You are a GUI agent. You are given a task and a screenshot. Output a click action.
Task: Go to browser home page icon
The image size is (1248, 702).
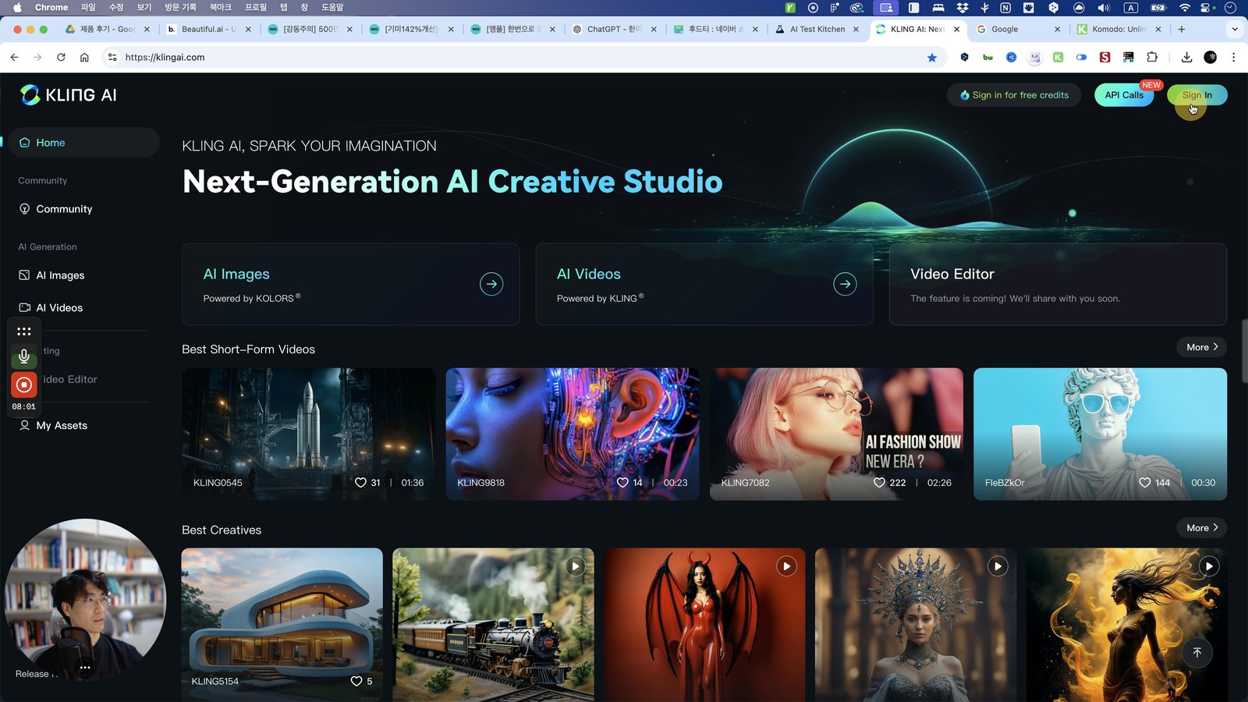click(84, 57)
